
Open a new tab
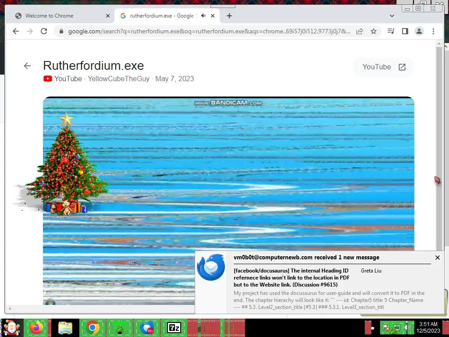[229, 16]
